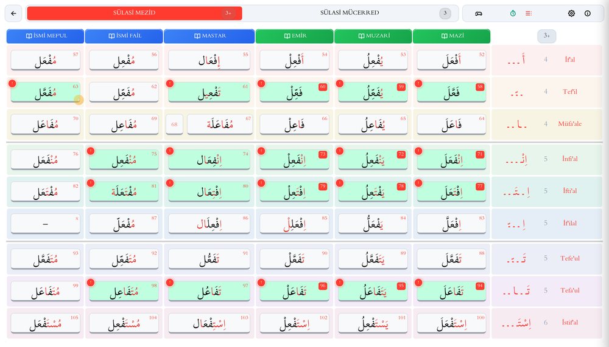Open settings via the gear icon
609x347 pixels.
coord(571,13)
